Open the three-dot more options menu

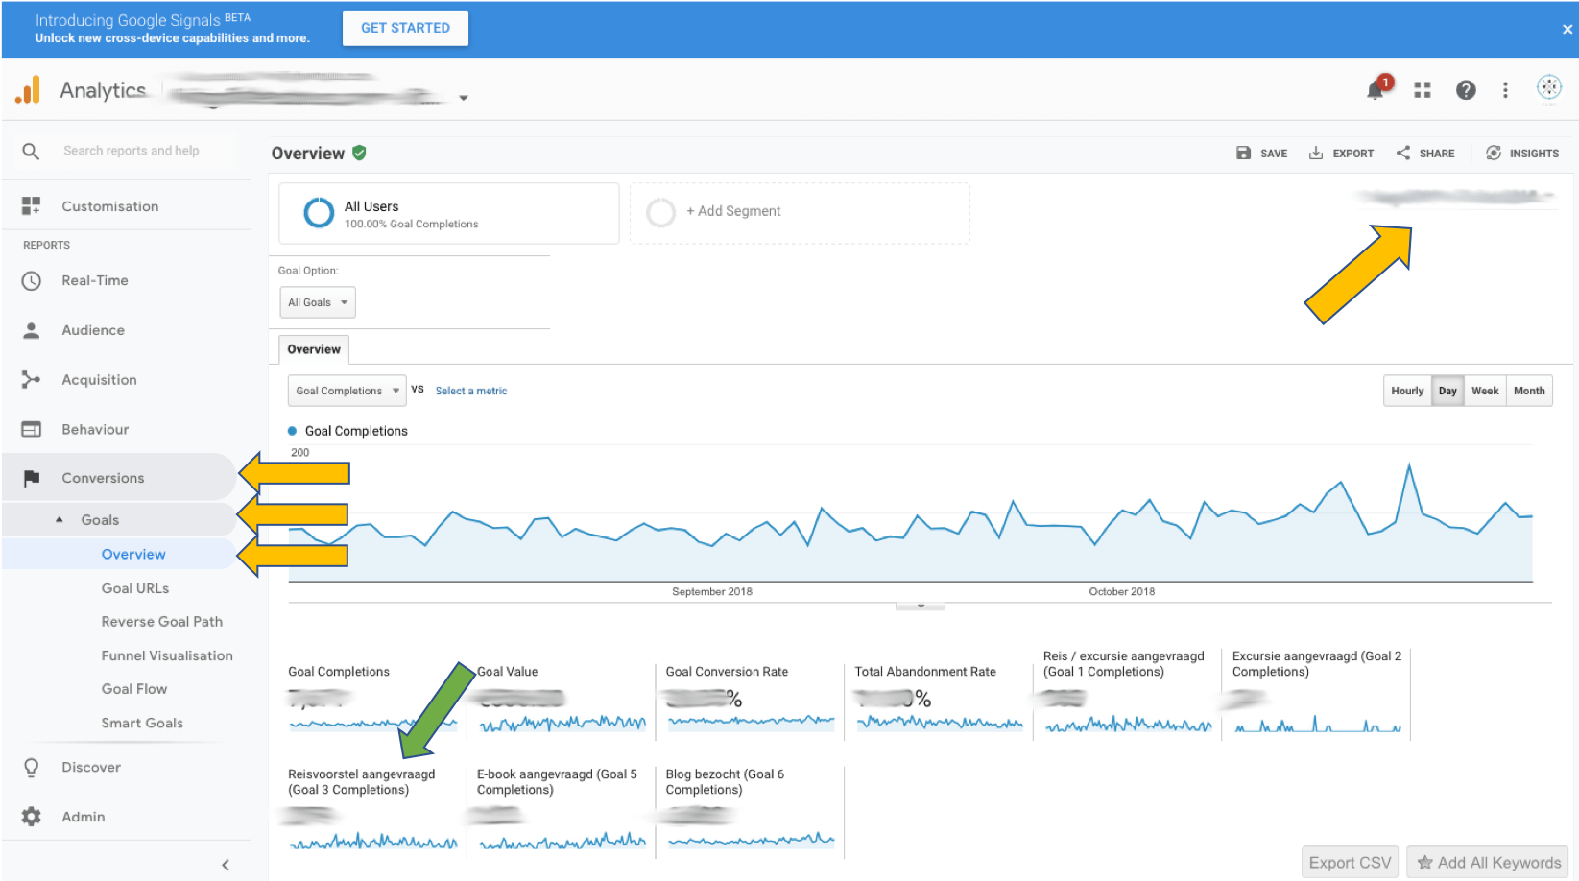pos(1505,89)
